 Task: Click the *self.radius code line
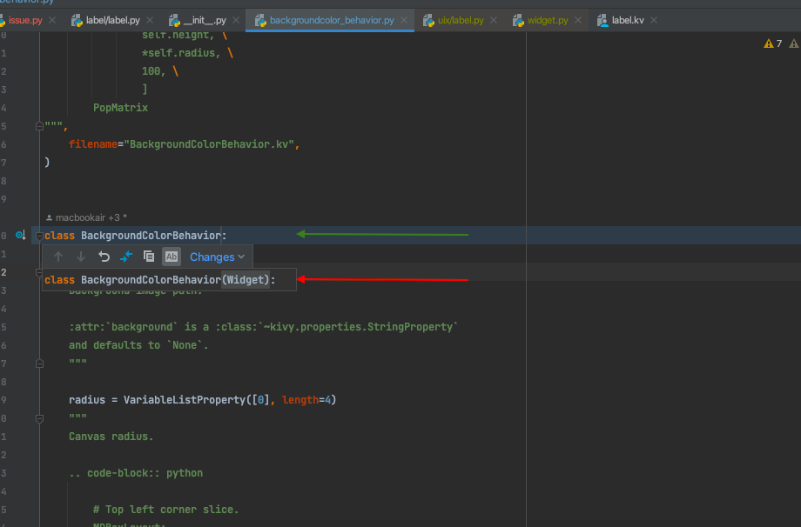tap(187, 53)
